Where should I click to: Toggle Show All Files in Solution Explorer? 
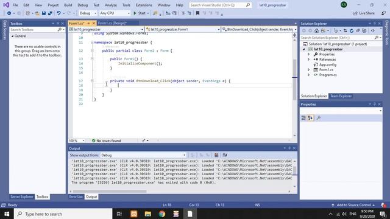[364, 31]
